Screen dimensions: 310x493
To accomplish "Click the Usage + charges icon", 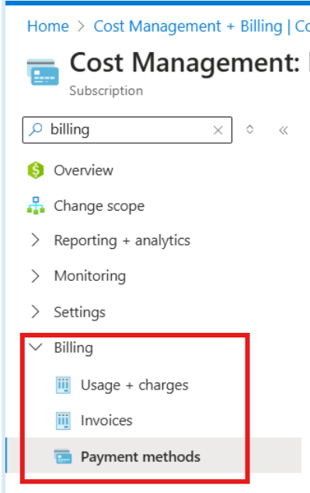I will (63, 385).
